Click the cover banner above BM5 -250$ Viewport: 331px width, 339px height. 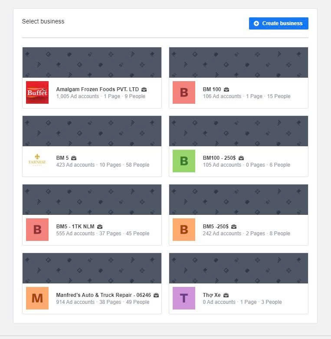click(x=239, y=200)
